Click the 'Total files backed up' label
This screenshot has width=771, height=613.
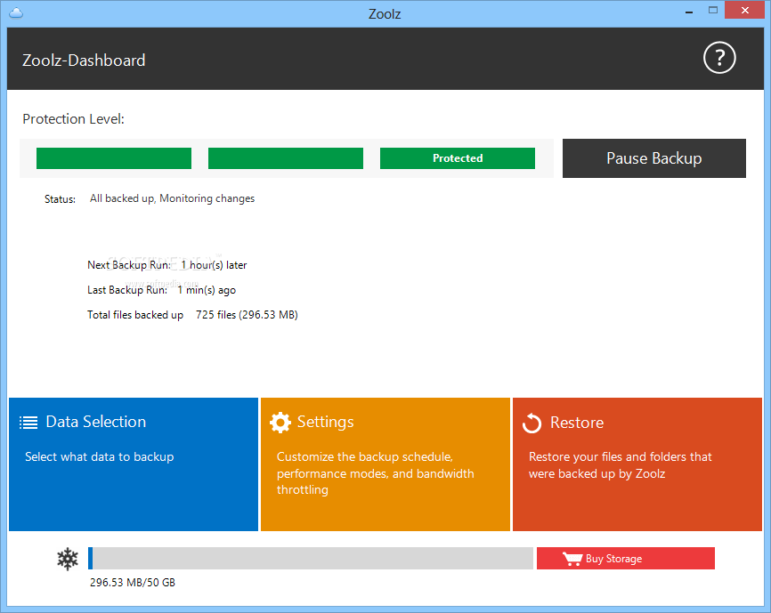pyautogui.click(x=135, y=315)
